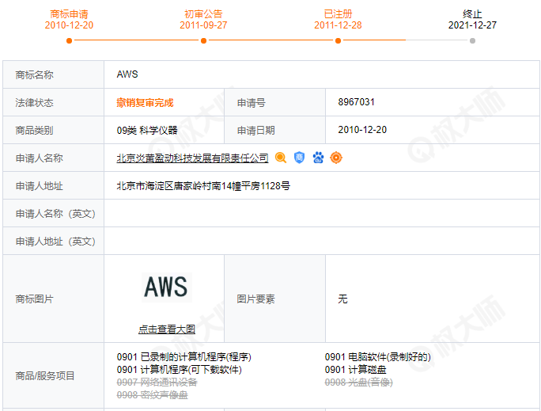This screenshot has height=411, width=541.
Task: Click the orange target icon beside applicant name
Action: pyautogui.click(x=336, y=158)
